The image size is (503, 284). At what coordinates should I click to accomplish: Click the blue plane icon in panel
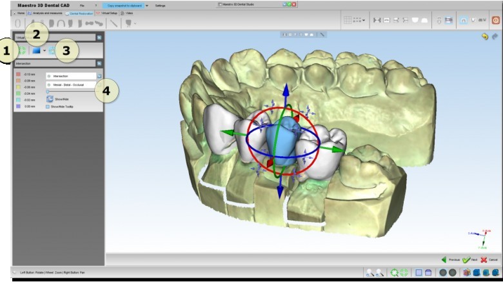[36, 51]
